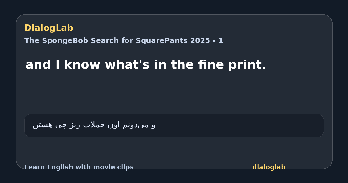The height and width of the screenshot is (183, 348).
Task: Open the yellow dialoglab handle link
Action: point(269,167)
